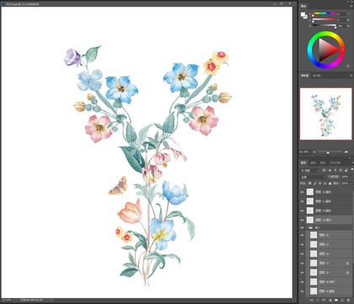Open the layer fill slider arrow
This screenshot has width=354, height=304.
pyautogui.click(x=351, y=183)
